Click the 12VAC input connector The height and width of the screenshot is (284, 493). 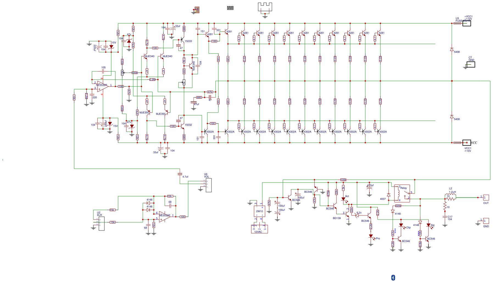(x=259, y=229)
